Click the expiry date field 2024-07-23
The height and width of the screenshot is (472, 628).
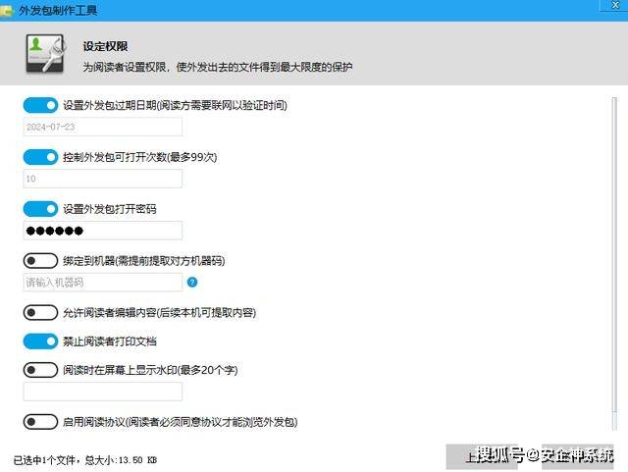pyautogui.click(x=102, y=127)
